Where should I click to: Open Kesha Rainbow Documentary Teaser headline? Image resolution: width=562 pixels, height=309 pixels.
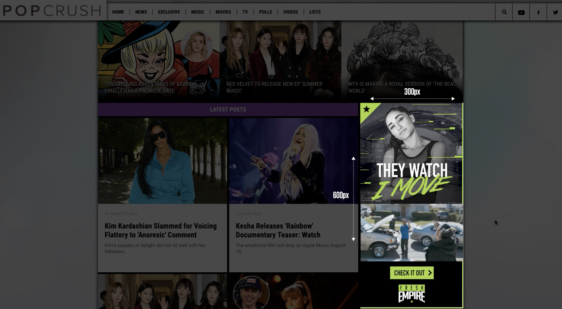point(278,230)
